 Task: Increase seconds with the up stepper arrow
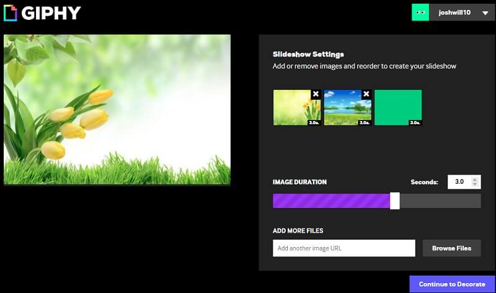[x=475, y=179]
